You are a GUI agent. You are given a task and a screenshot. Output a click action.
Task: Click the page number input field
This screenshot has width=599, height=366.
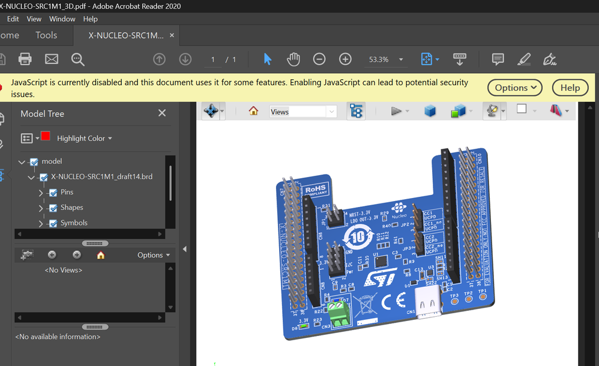click(213, 59)
